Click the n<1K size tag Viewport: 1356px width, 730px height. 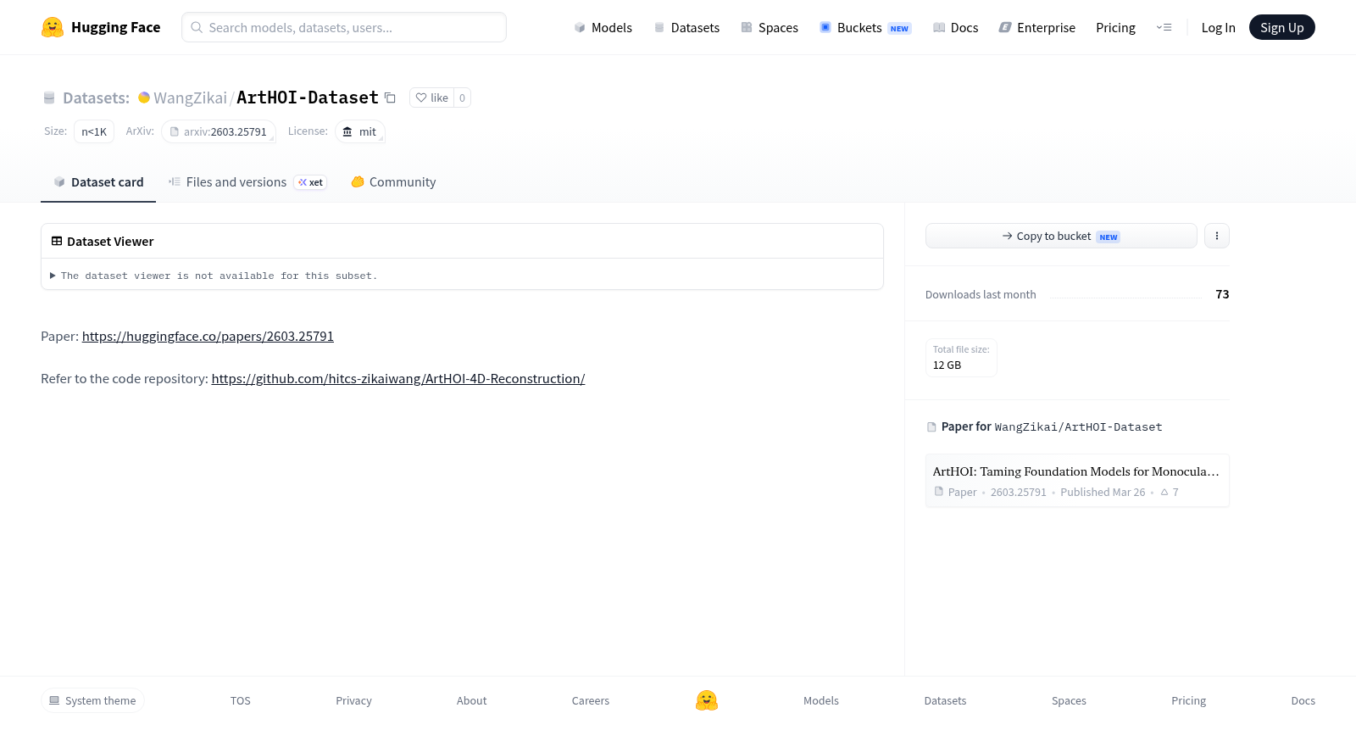[94, 131]
